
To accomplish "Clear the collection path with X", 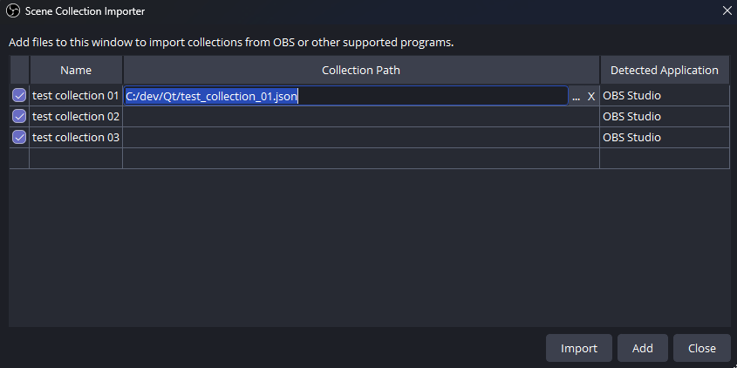I will pos(590,97).
